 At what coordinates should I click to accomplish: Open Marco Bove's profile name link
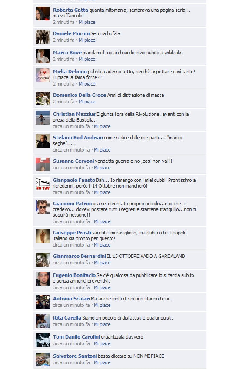click(67, 53)
